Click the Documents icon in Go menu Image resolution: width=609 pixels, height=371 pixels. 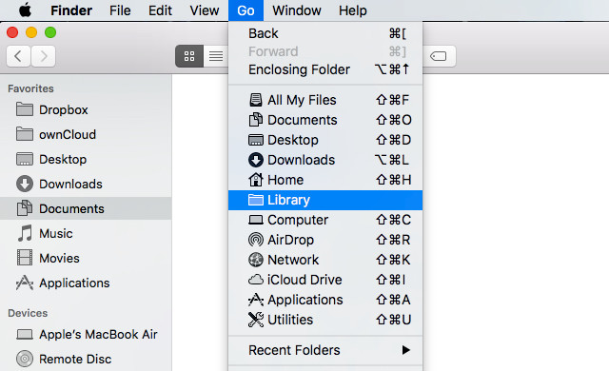pos(256,120)
